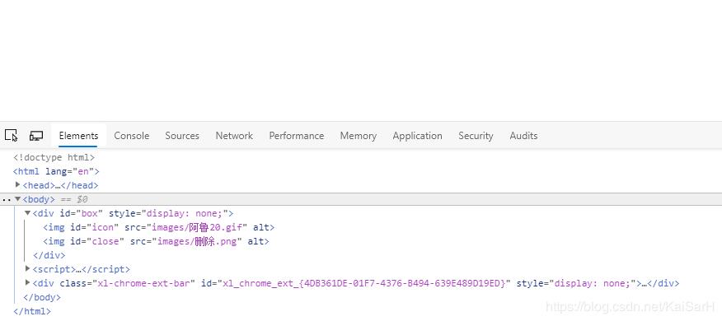Collapse the div id box node
The image size is (722, 321).
pos(28,213)
